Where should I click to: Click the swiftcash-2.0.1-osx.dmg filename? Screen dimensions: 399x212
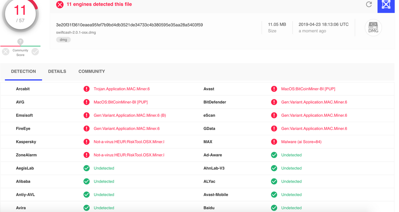pyautogui.click(x=76, y=32)
